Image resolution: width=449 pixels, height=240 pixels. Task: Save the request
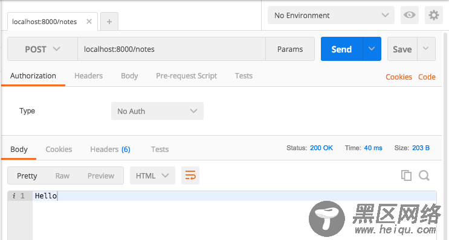tap(402, 49)
